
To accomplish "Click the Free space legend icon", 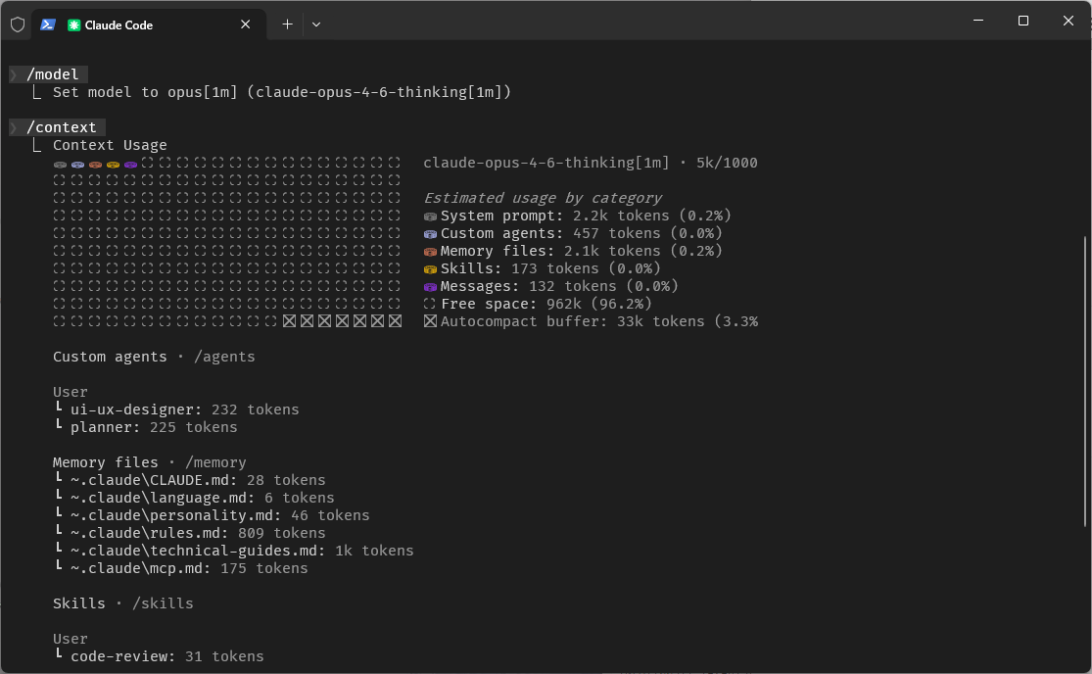I will (430, 305).
